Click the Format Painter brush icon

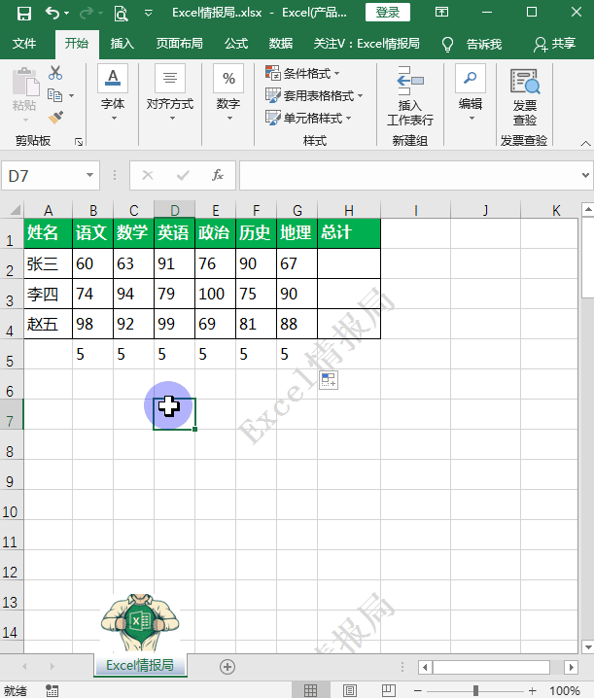pyautogui.click(x=55, y=118)
